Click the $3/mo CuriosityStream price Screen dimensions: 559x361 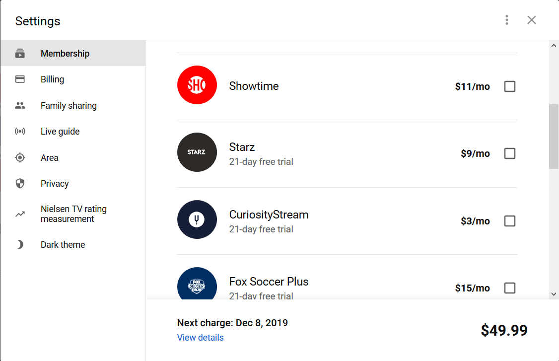point(475,221)
